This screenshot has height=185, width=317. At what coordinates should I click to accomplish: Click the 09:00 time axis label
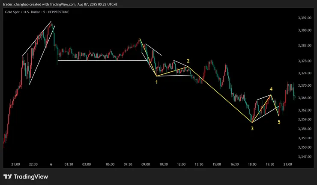146,164
